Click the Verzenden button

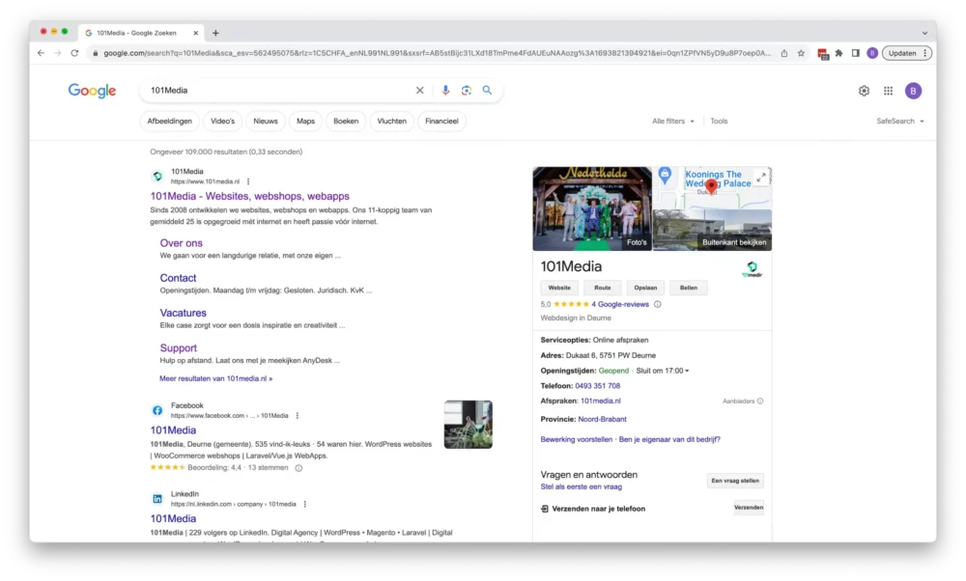[749, 509]
